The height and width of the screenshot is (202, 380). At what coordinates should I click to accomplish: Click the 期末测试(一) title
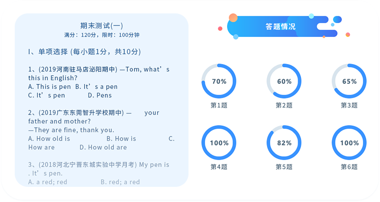pyautogui.click(x=102, y=26)
